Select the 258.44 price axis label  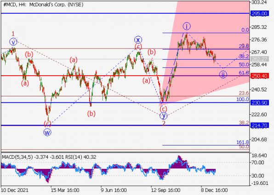(x=259, y=65)
